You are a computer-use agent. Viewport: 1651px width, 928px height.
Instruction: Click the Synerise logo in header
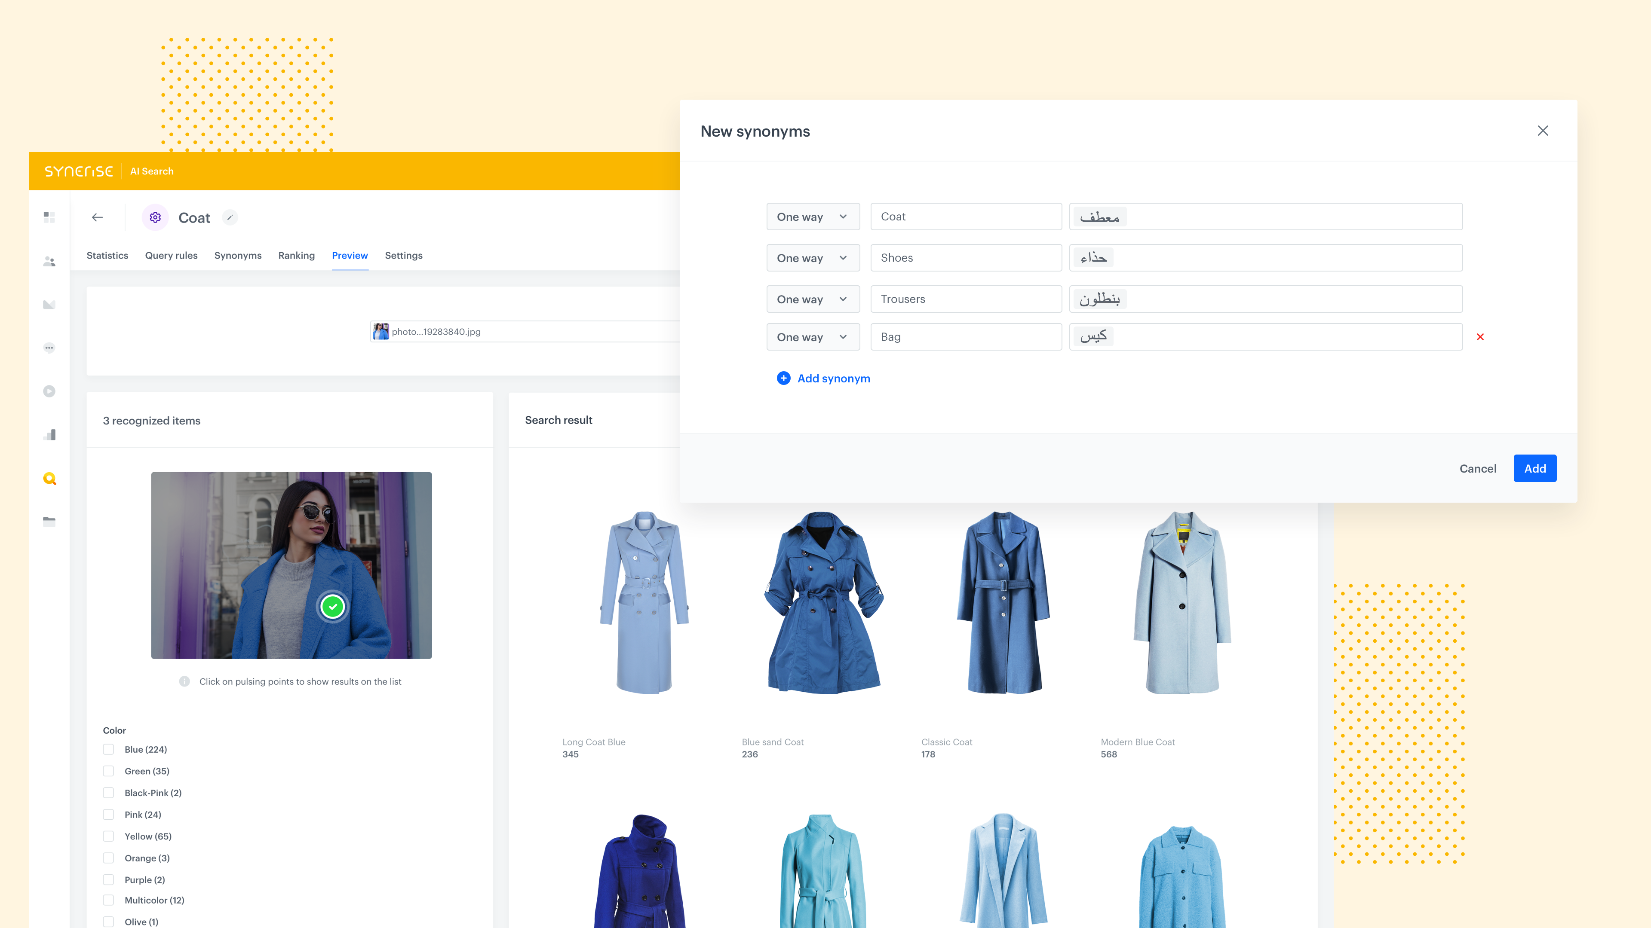(78, 171)
